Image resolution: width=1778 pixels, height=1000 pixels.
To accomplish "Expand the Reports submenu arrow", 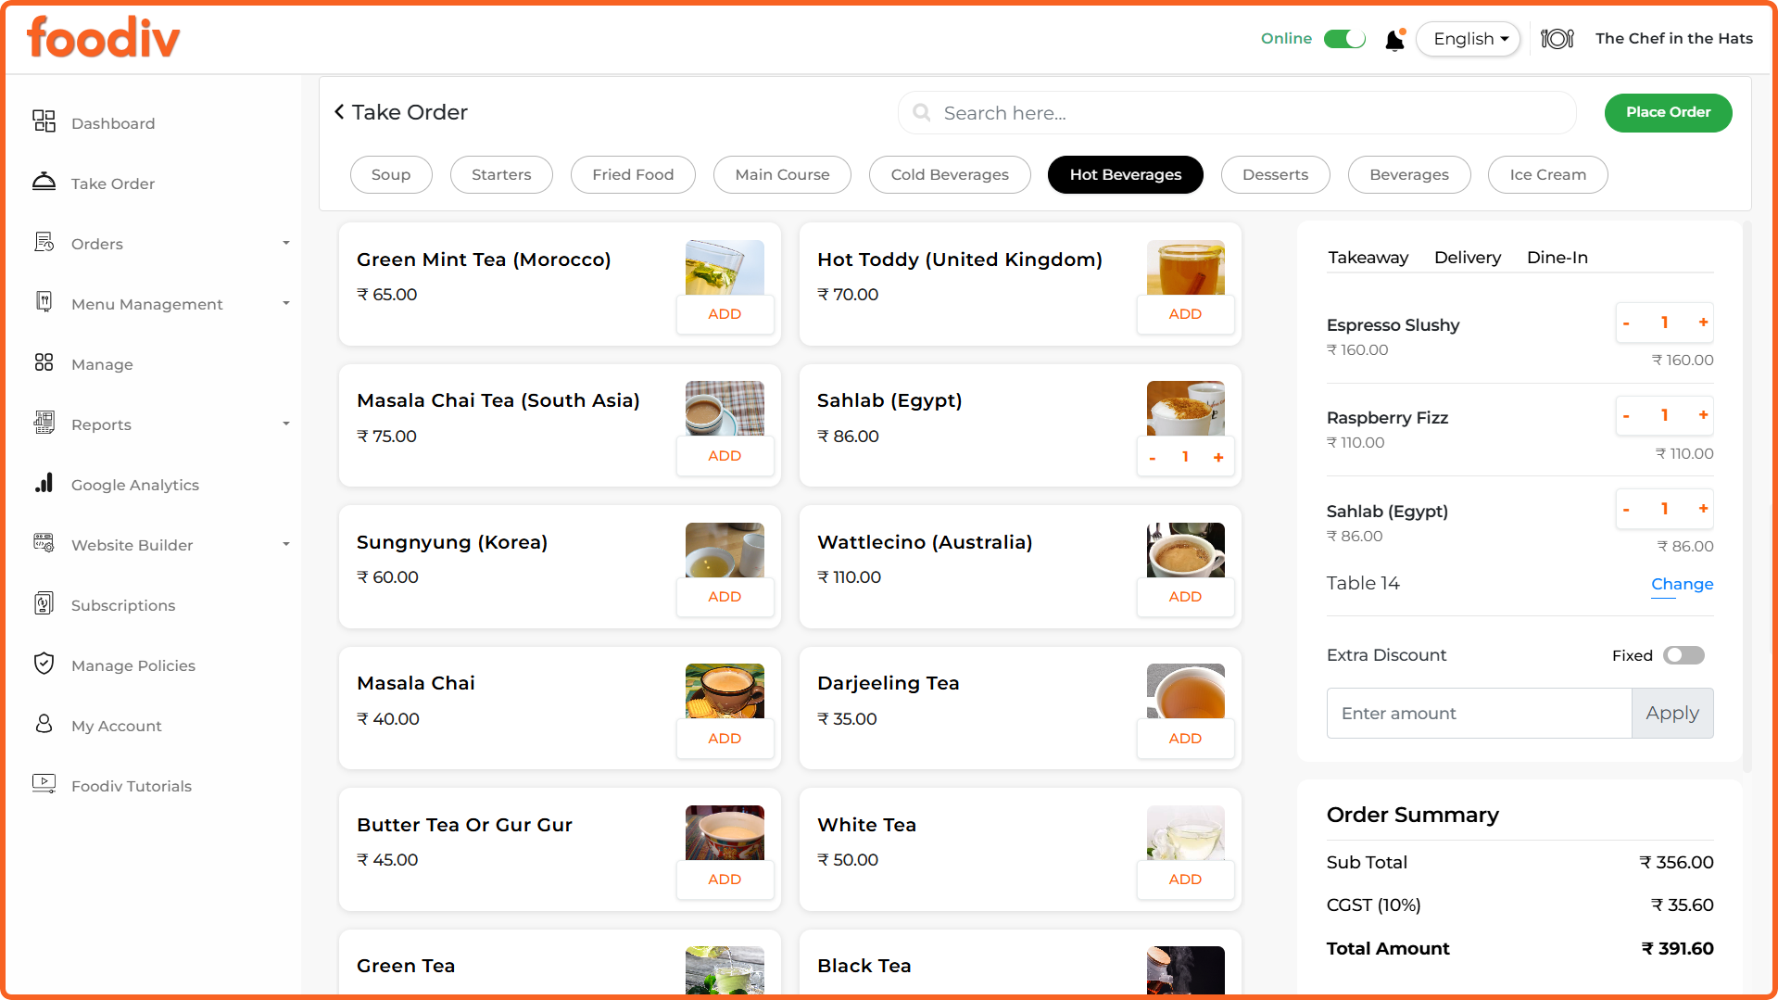I will point(286,424).
